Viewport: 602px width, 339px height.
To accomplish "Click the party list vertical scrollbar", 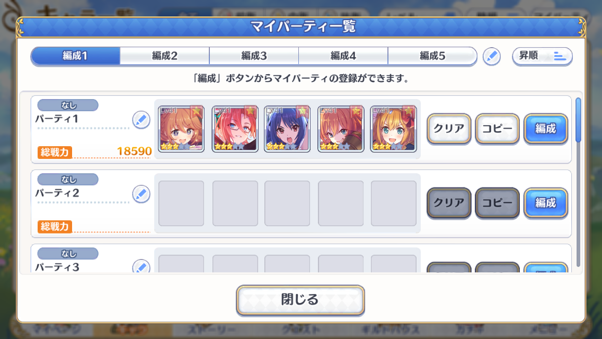I will [x=578, y=182].
